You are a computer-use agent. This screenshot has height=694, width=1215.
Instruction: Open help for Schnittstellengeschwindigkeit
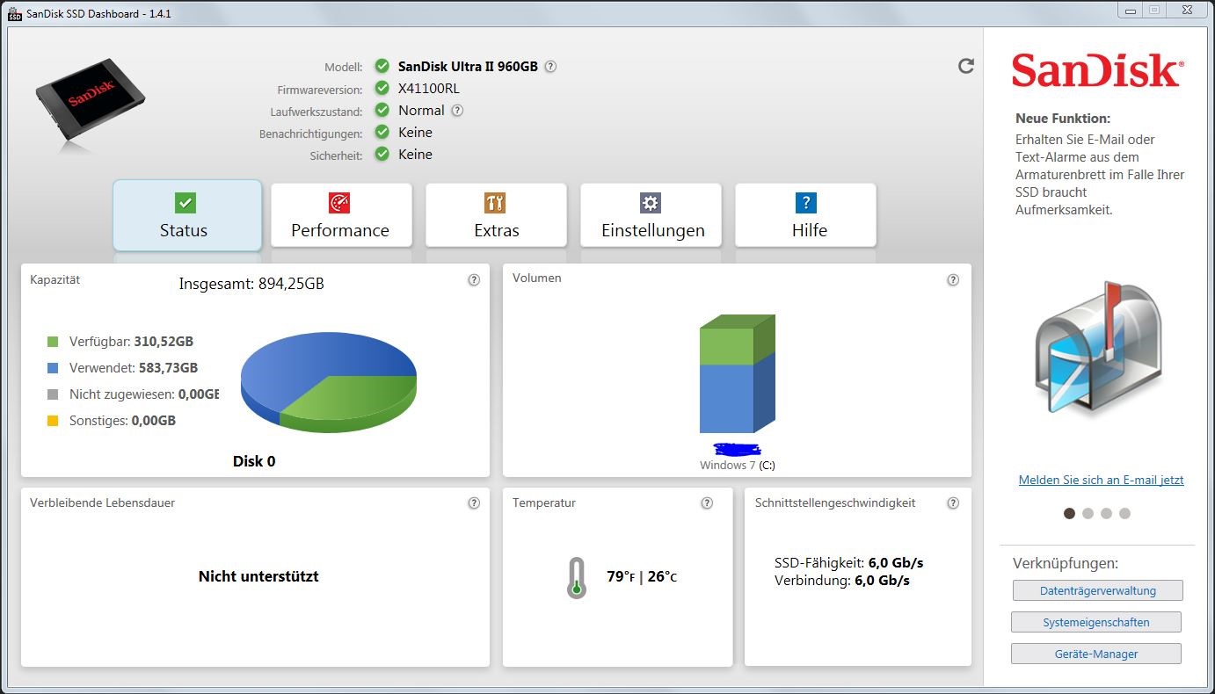point(953,503)
